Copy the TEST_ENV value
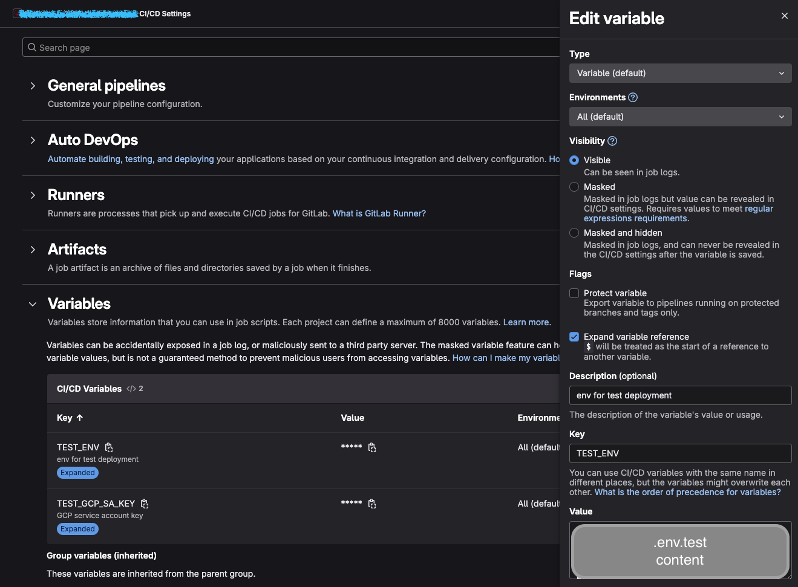 [x=372, y=447]
